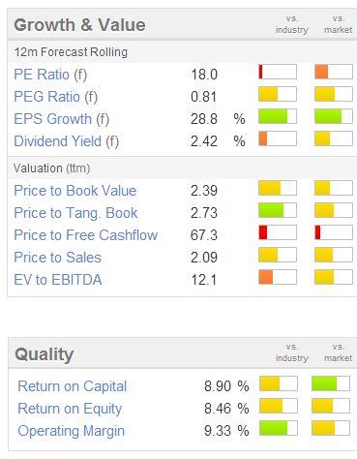
Task: Click the Quality section header
Action: [45, 354]
